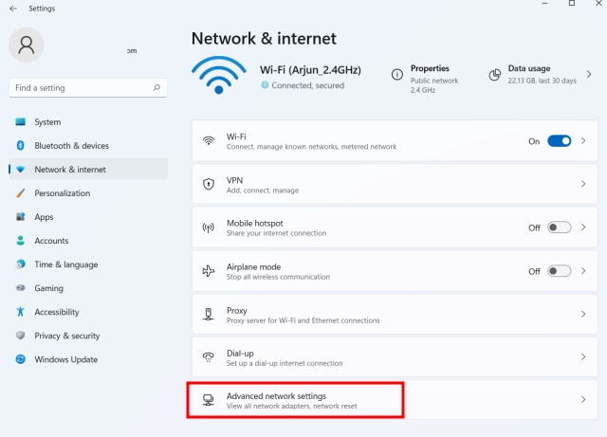Open Personalization settings category
Screen dimensions: 607x437
(x=88, y=192)
